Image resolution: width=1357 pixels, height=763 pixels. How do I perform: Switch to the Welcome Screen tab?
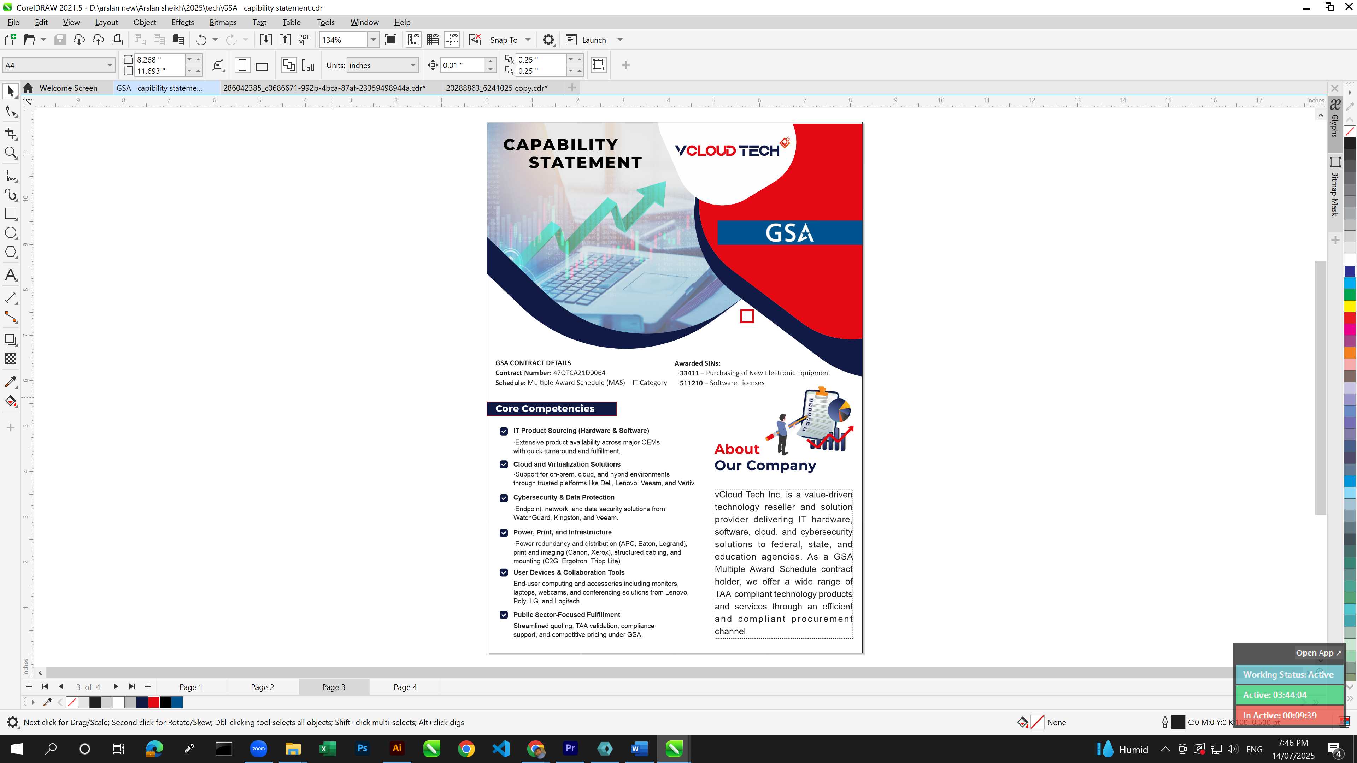pos(68,88)
